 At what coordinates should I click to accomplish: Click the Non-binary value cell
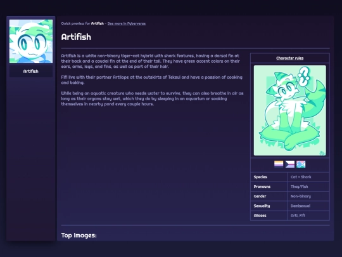308,196
